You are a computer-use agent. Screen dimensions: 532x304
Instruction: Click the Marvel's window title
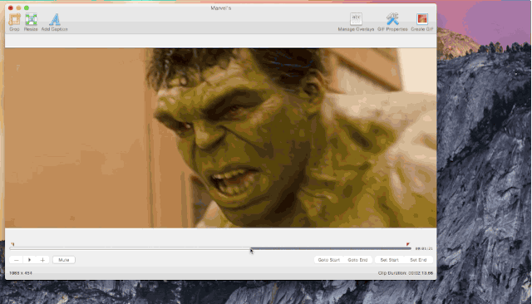(x=221, y=7)
